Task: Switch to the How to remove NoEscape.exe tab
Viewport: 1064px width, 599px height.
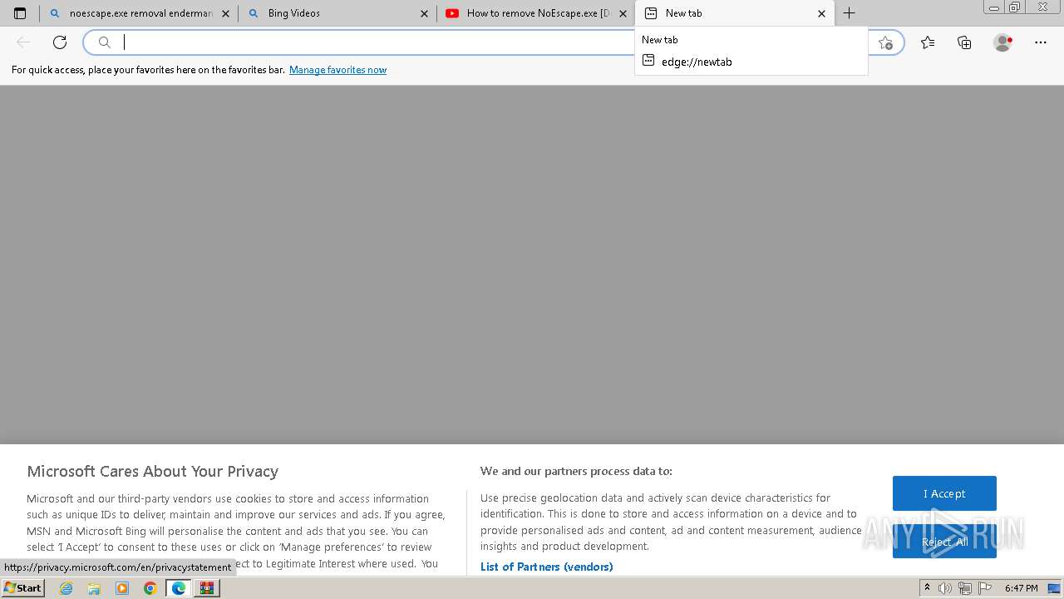Action: [x=535, y=13]
